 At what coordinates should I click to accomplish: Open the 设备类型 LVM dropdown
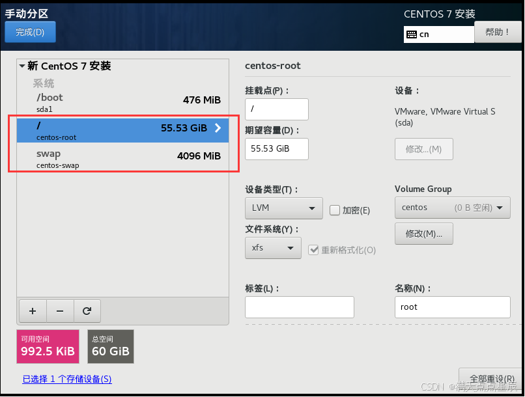tap(284, 208)
